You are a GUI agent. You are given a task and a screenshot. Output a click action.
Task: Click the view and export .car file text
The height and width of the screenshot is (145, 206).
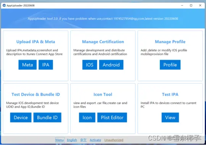click(100, 105)
